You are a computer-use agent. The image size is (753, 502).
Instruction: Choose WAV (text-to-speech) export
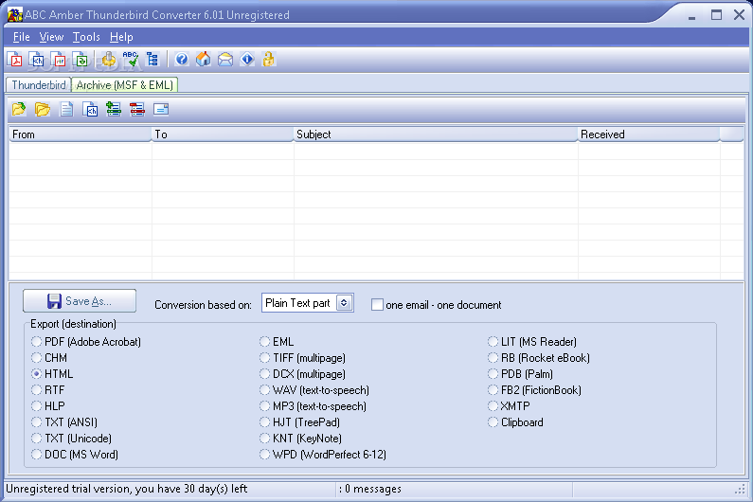click(314, 390)
